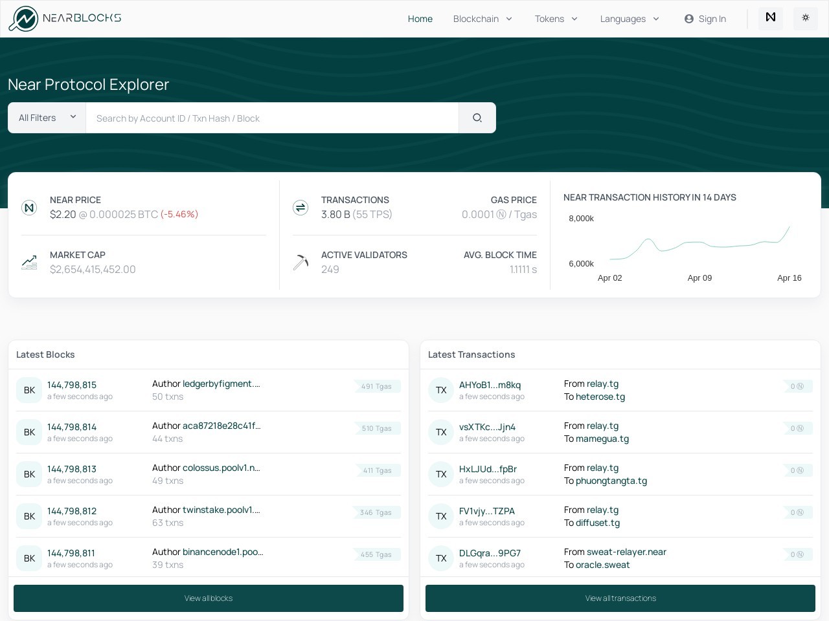The width and height of the screenshot is (829, 621).
Task: Click the TX icon for AHYoB1...m8kq
Action: tap(441, 390)
